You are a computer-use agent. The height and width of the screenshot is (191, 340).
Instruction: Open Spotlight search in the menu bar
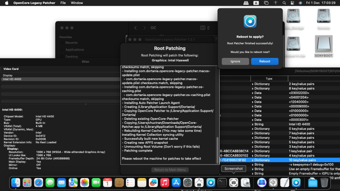point(284,3)
